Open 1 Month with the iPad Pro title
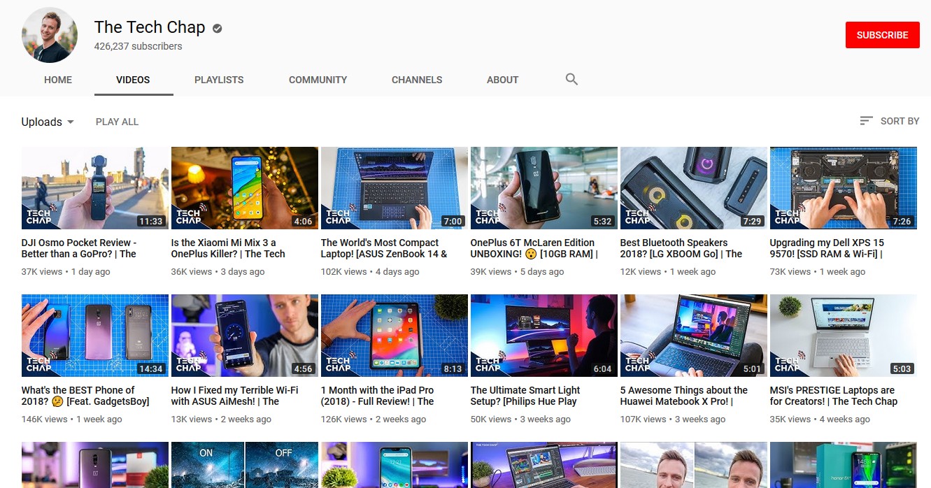The height and width of the screenshot is (488, 931). pos(378,396)
